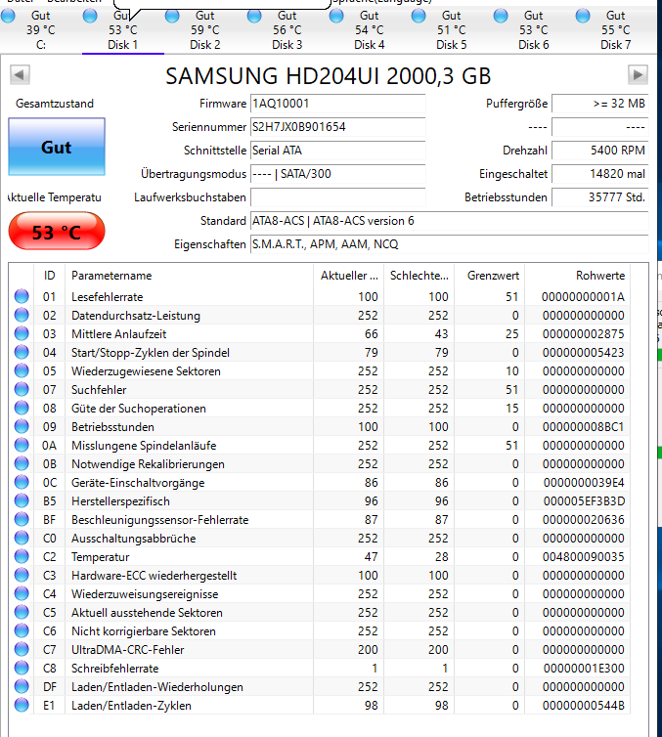Click the 53 °C temperature indicator
This screenshot has width=662, height=737.
coord(57,232)
